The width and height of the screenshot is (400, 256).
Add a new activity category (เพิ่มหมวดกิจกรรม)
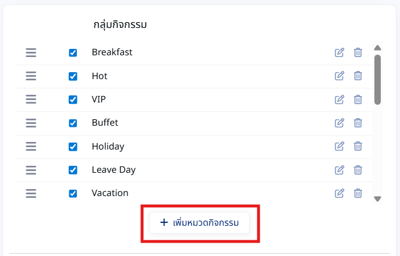(199, 223)
